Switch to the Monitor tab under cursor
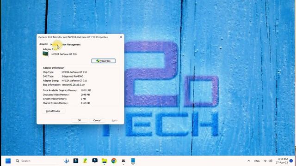 point(55,45)
